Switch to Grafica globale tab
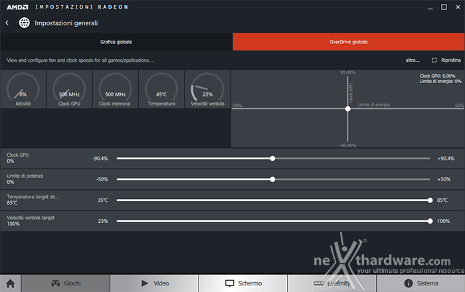The width and height of the screenshot is (465, 292). (116, 42)
